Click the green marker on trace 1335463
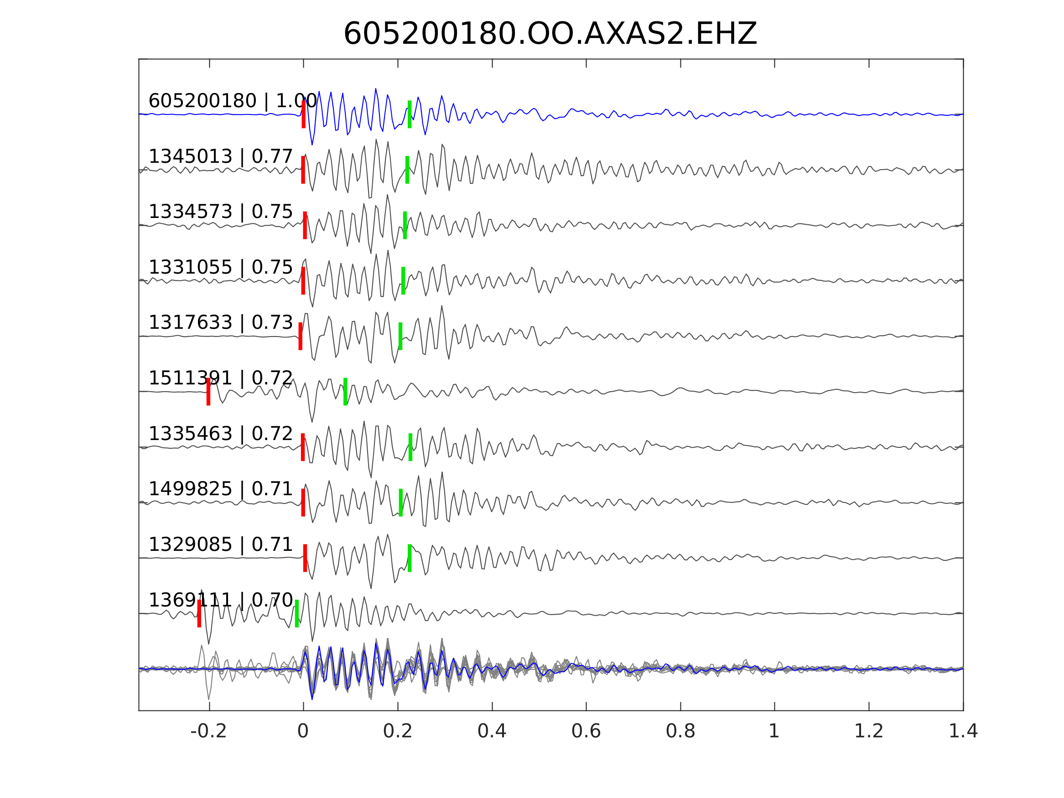The height and width of the screenshot is (798, 1064). (410, 447)
